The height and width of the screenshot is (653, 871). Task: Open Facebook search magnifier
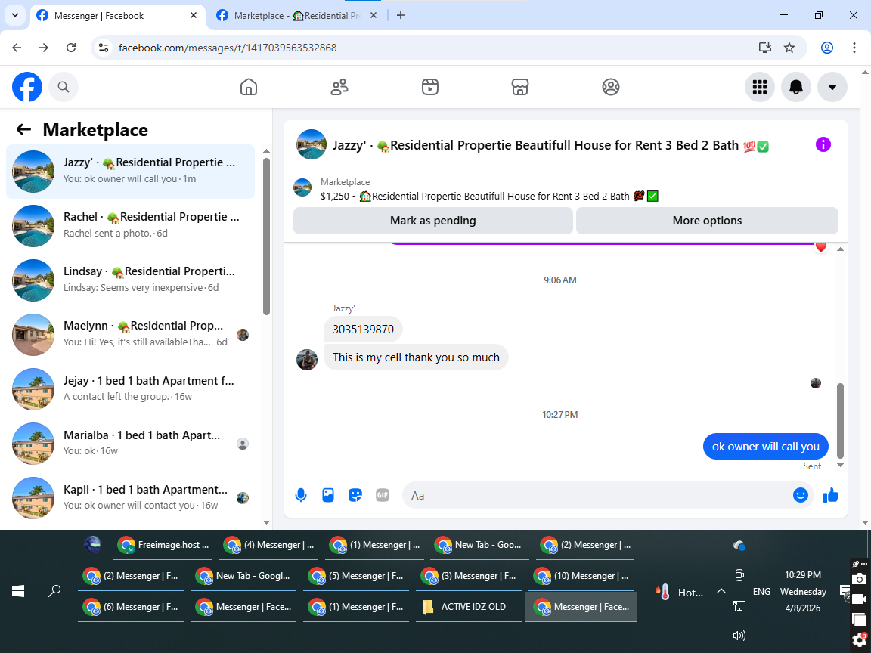(x=64, y=87)
